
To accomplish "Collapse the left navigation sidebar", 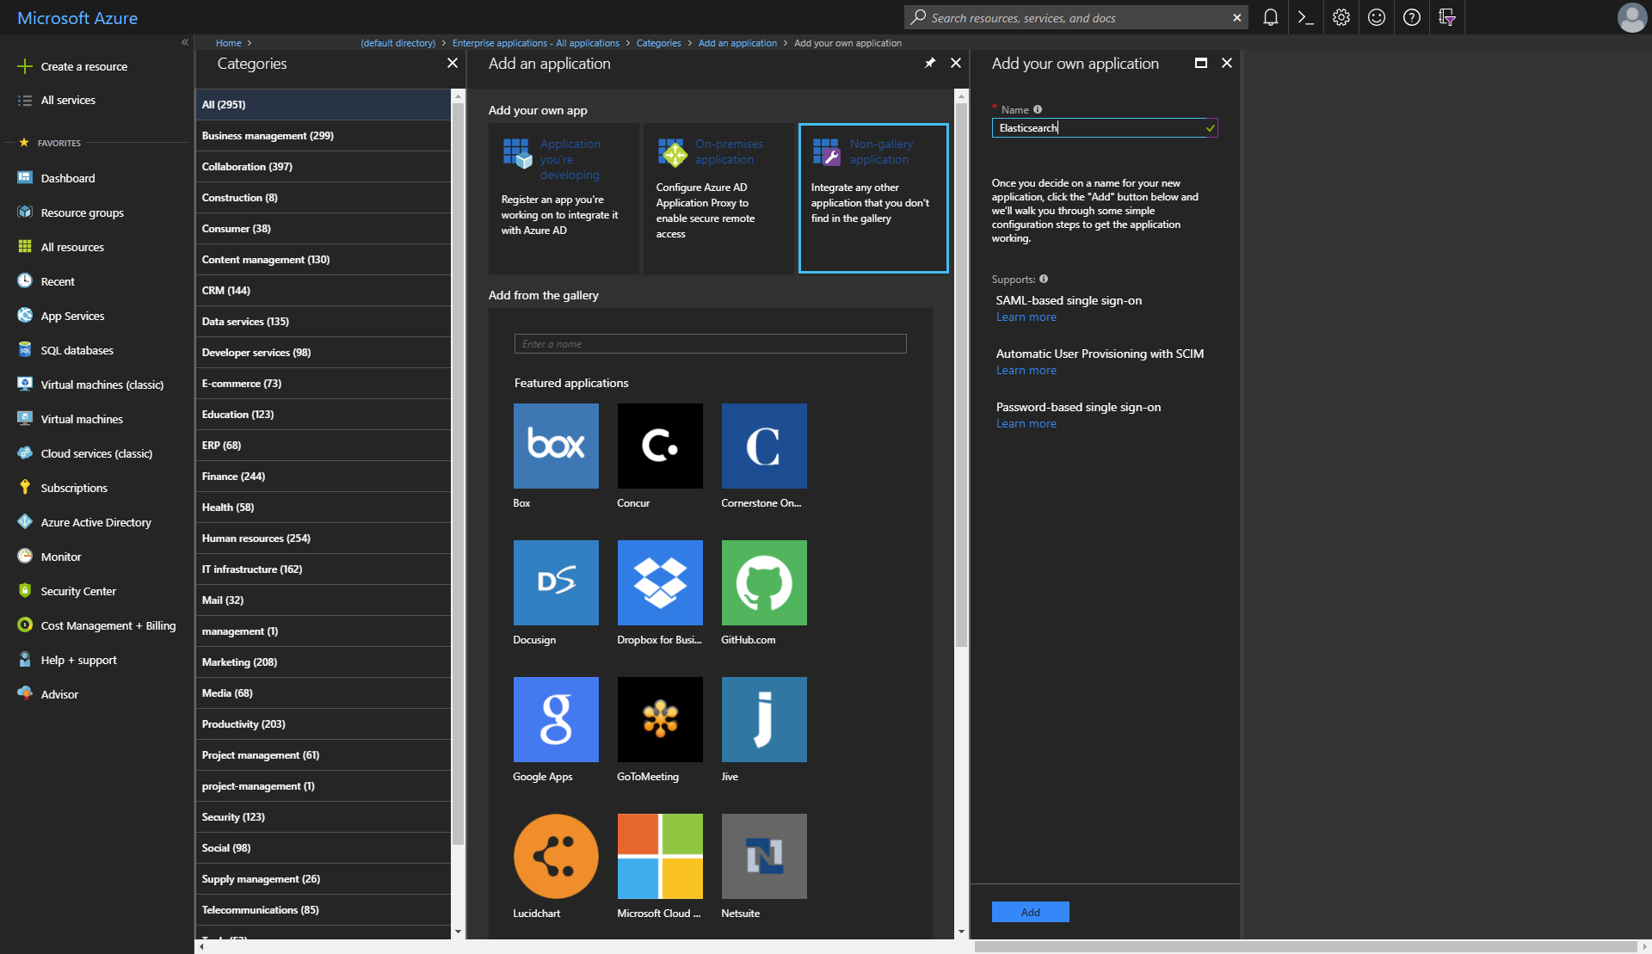I will tap(185, 42).
